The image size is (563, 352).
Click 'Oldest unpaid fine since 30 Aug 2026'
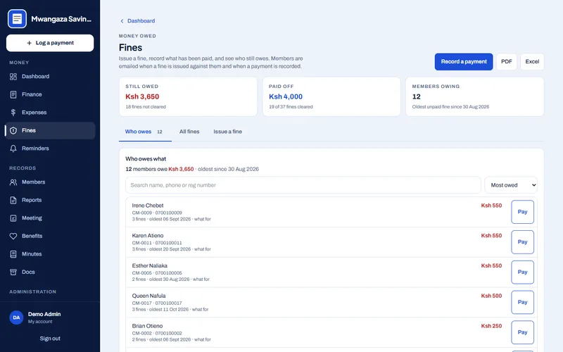click(450, 107)
